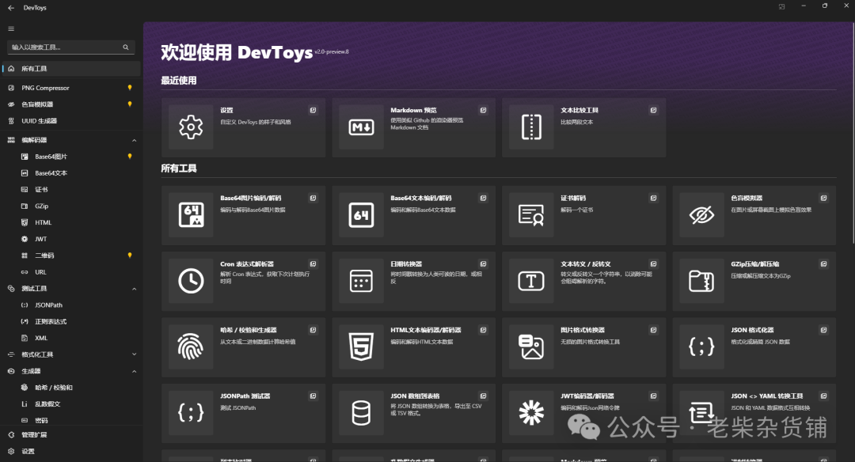Select 所有工具 in the sidebar
The width and height of the screenshot is (855, 462).
71,69
